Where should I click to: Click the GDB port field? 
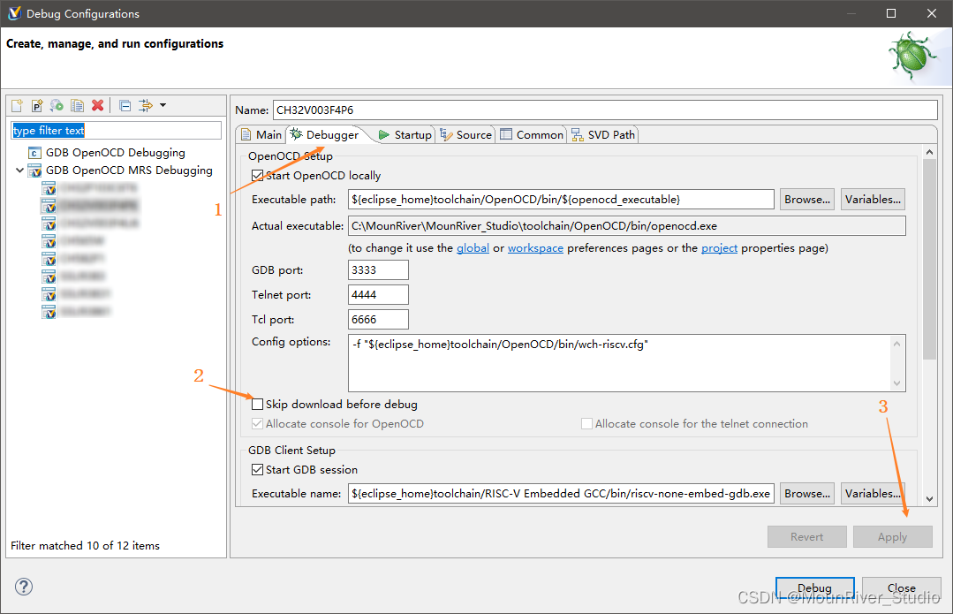coord(378,270)
